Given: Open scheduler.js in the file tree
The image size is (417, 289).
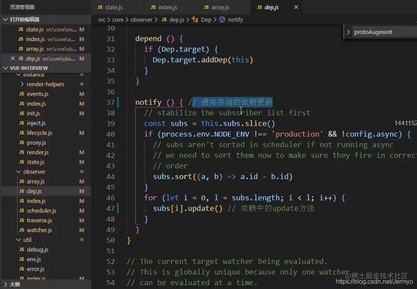Looking at the screenshot, I should pyautogui.click(x=46, y=211).
